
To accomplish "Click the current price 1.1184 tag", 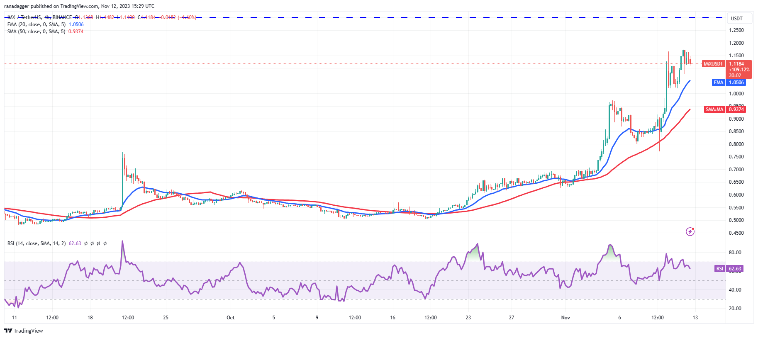I will point(737,64).
